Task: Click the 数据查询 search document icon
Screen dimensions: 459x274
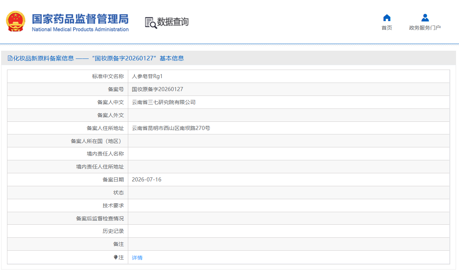Action: [151, 23]
